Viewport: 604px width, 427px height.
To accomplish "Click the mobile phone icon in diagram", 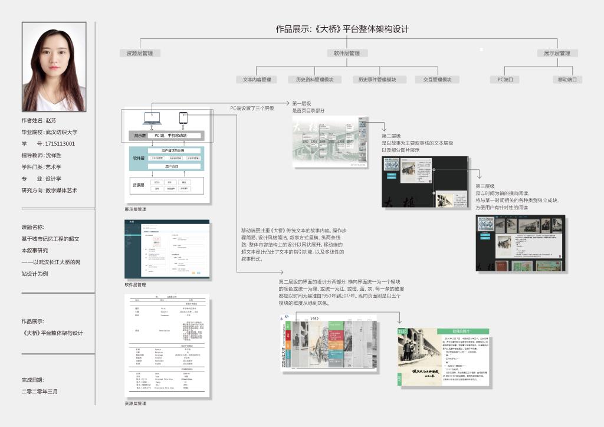I will (183, 118).
